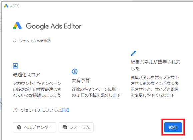This screenshot has width=193, height=140.
Task: Open the ヘルプセンター help center button
Action: click(x=34, y=127)
